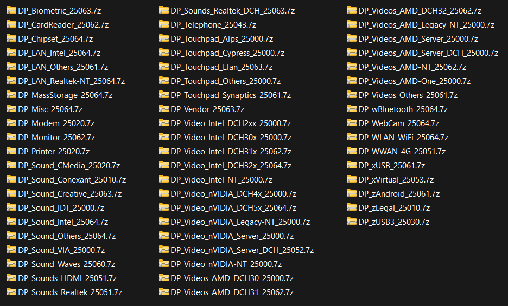Click the icon next to DP_Sound_VIA_25000.7z

pyautogui.click(x=11, y=249)
